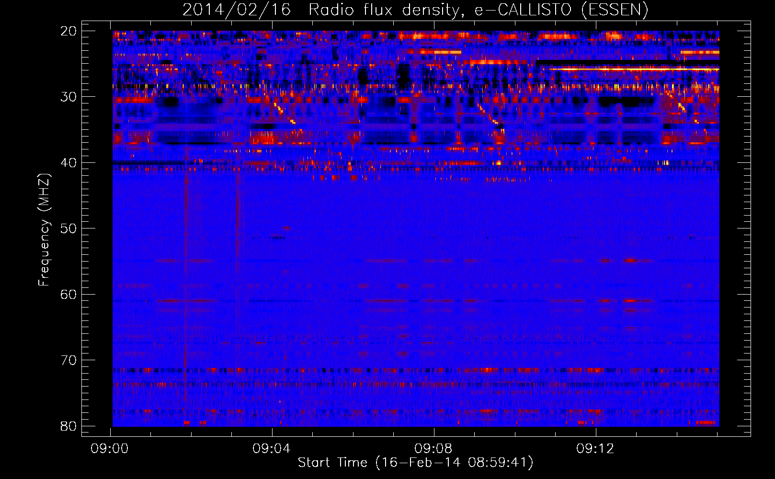Select the 80 frequency tick label
This screenshot has width=775, height=479.
click(x=68, y=426)
